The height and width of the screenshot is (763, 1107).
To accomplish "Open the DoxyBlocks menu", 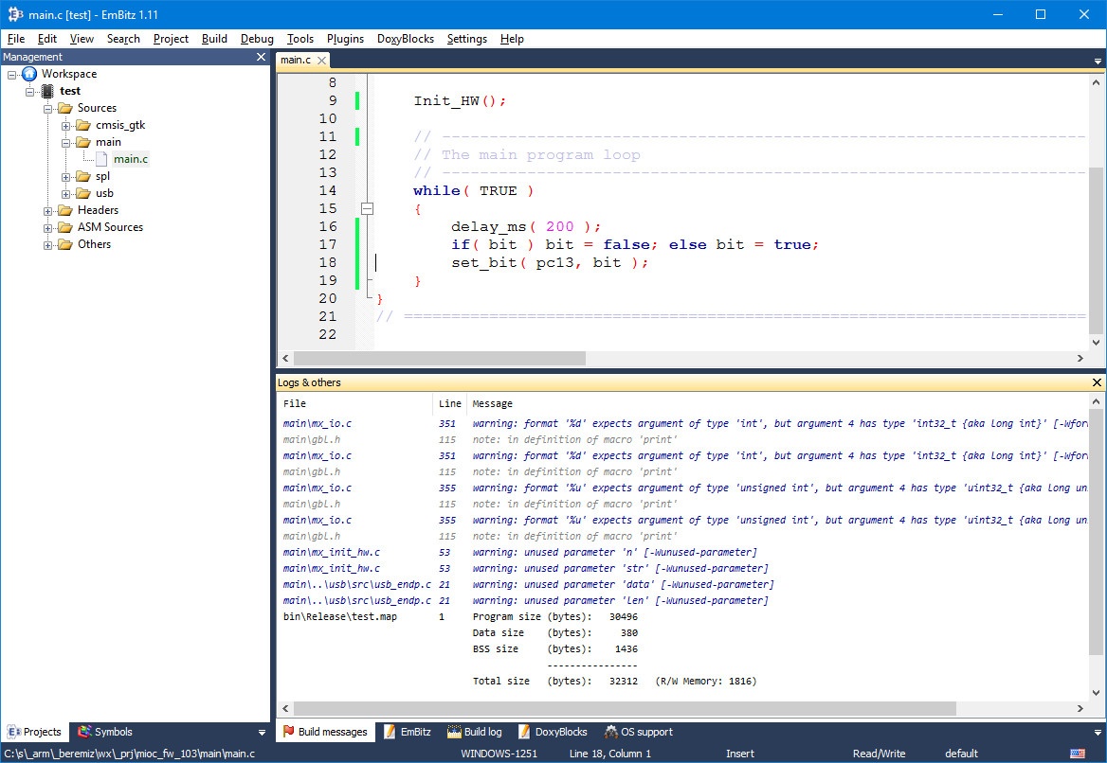I will (405, 39).
